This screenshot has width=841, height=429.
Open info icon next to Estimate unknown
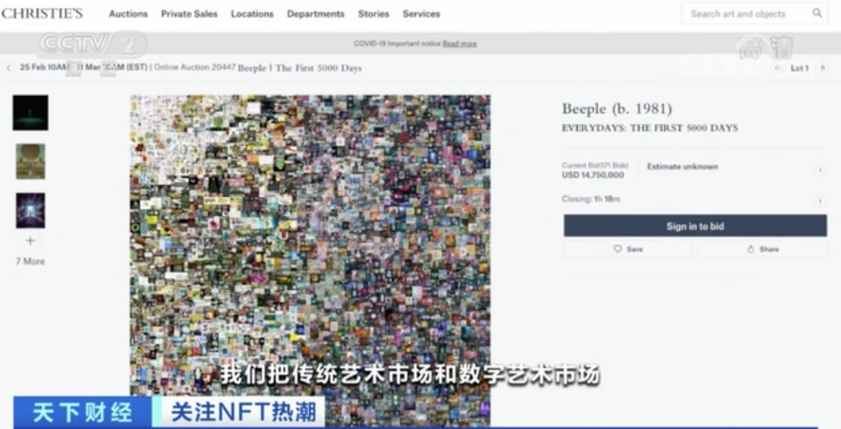[x=819, y=170]
